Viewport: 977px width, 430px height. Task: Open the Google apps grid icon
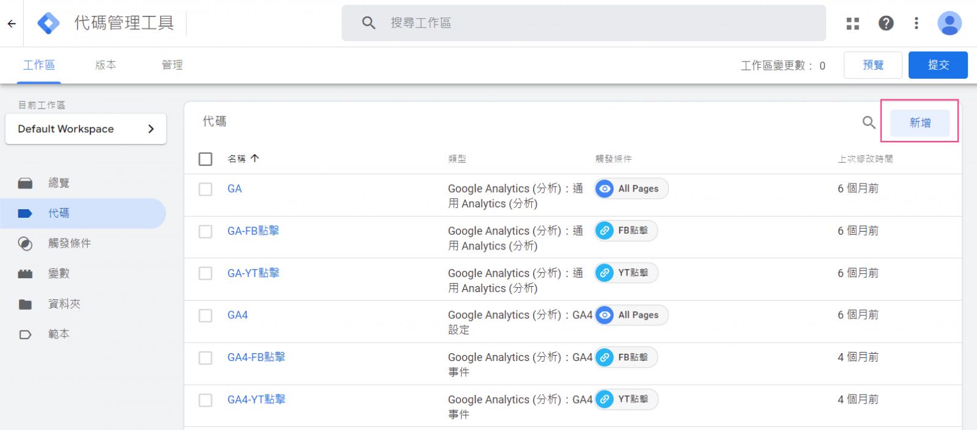[x=852, y=23]
